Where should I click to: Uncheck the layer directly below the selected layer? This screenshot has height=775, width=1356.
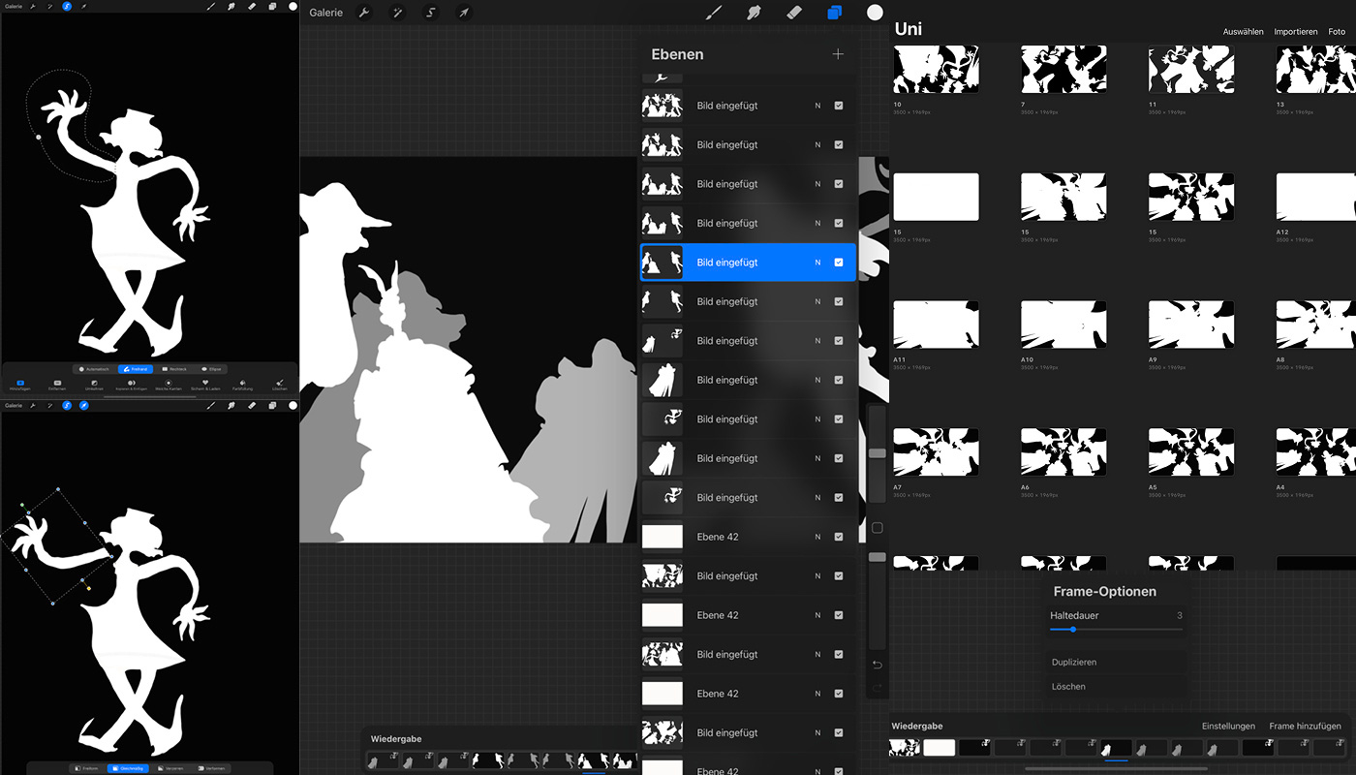pos(839,301)
